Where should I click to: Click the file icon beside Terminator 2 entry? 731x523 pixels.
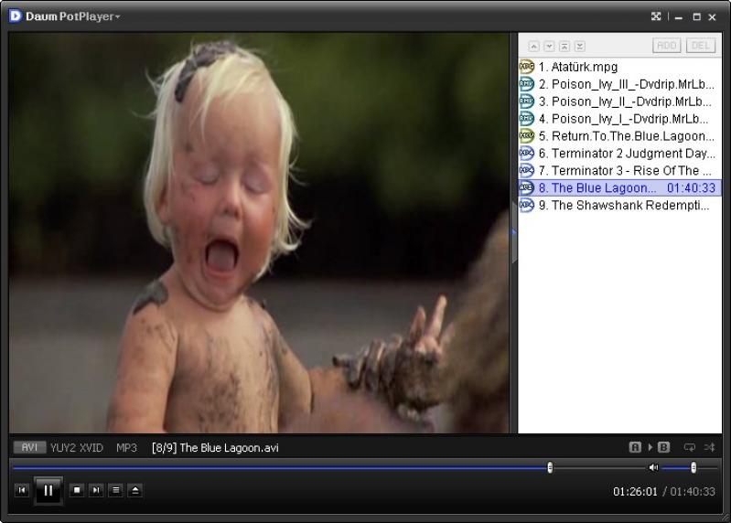527,153
